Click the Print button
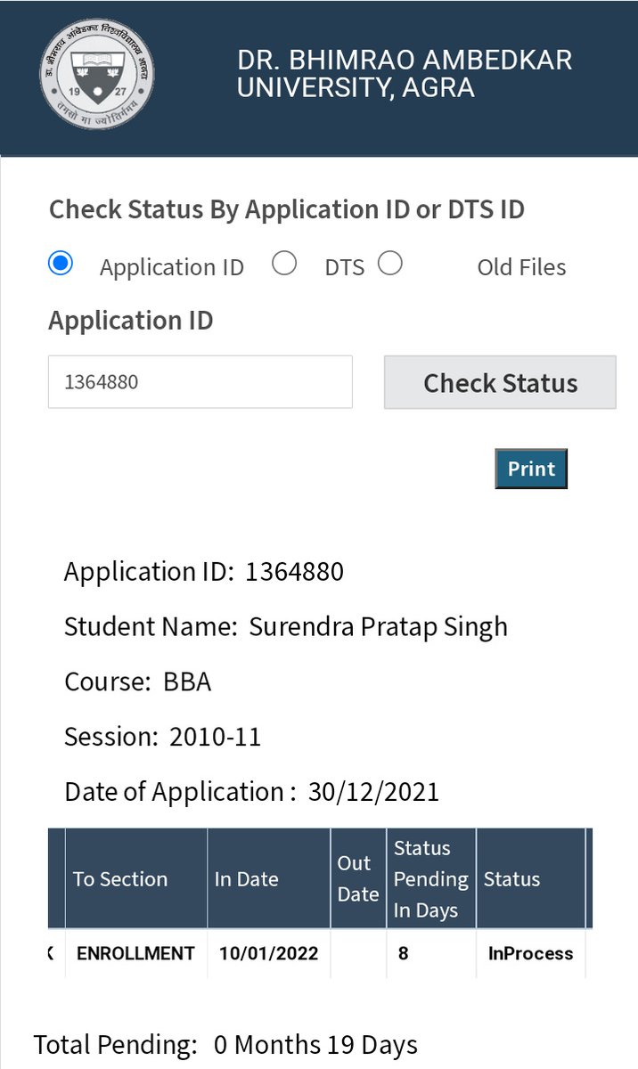Screen dimensions: 638x1069 tap(531, 469)
